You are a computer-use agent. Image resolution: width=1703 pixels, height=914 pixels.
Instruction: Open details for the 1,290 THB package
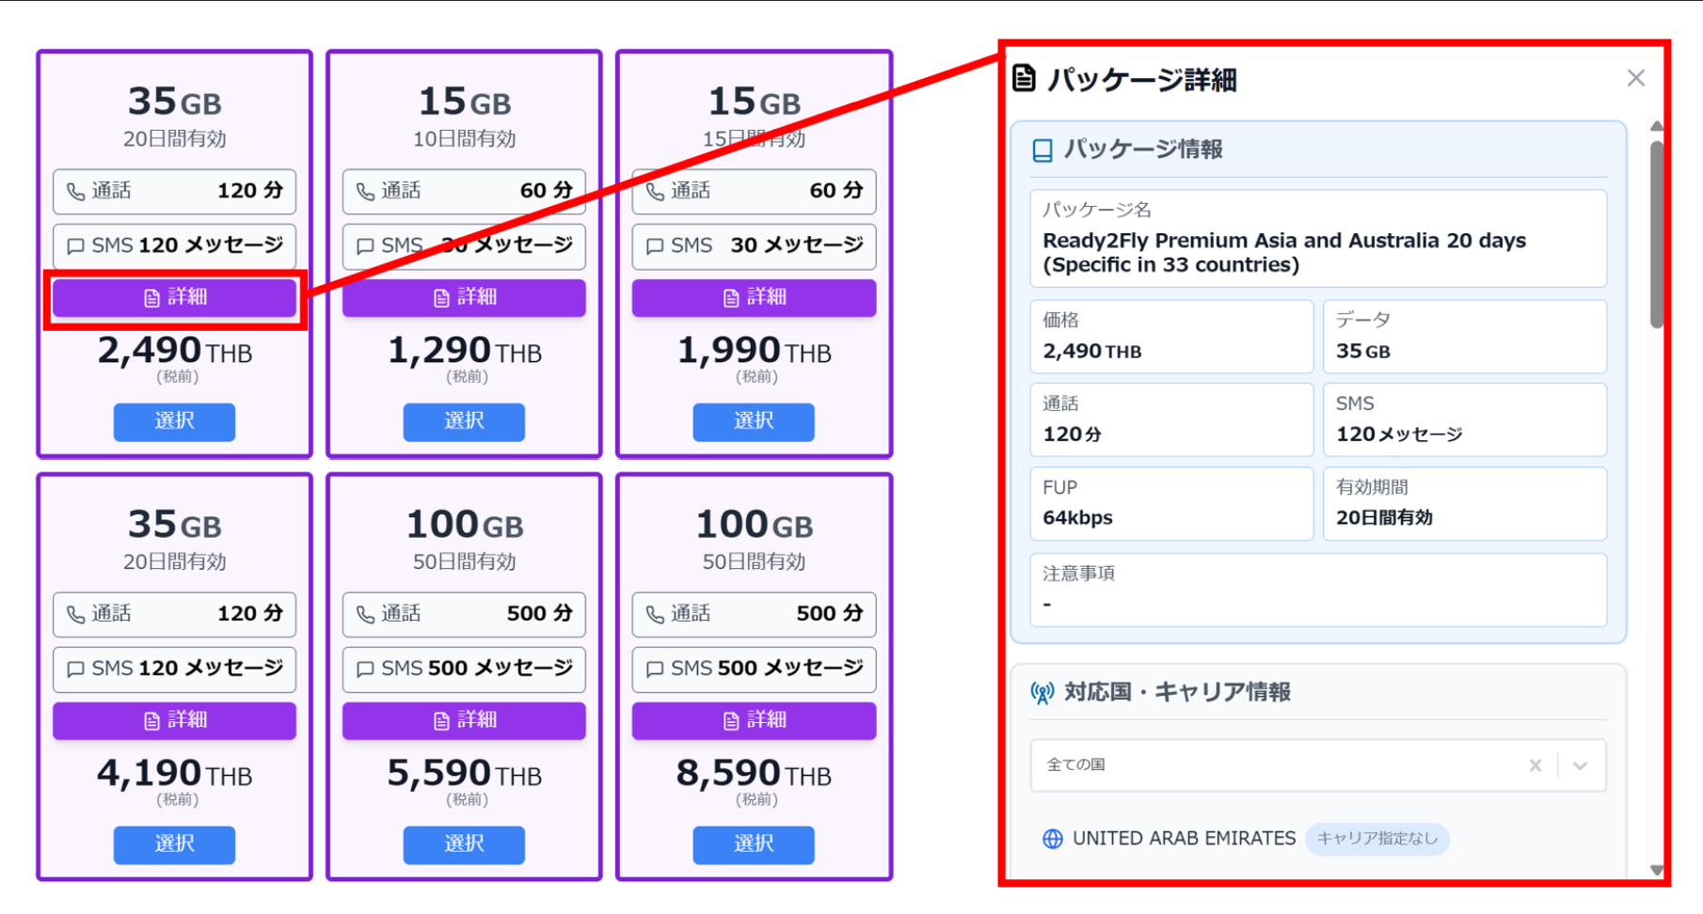coord(464,298)
